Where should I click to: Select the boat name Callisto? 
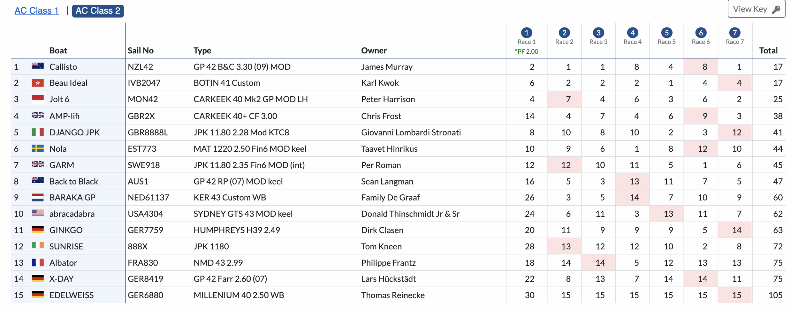(x=63, y=67)
